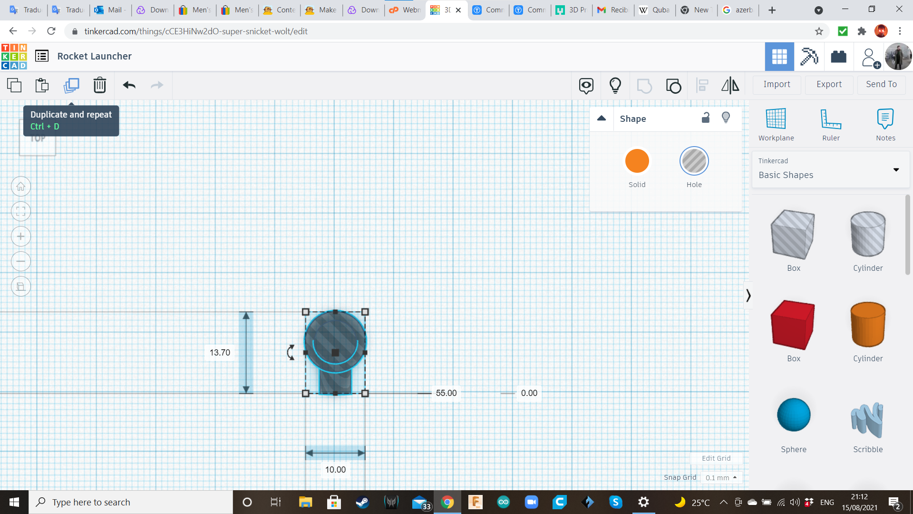
Task: Toggle the shape lock icon
Action: tap(706, 118)
